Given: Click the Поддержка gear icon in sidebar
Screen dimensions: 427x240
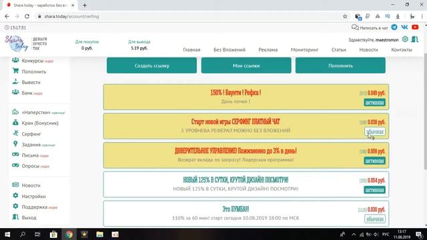Looking at the screenshot, I should (15, 206).
